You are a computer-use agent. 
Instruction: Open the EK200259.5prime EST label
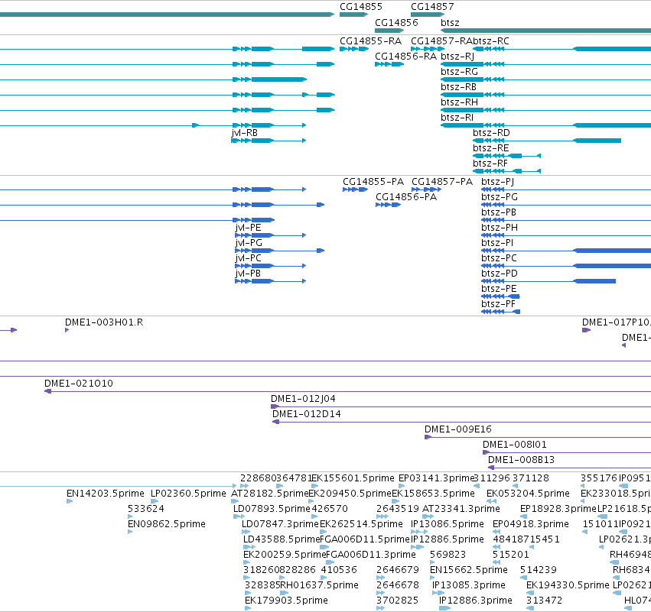click(x=285, y=555)
